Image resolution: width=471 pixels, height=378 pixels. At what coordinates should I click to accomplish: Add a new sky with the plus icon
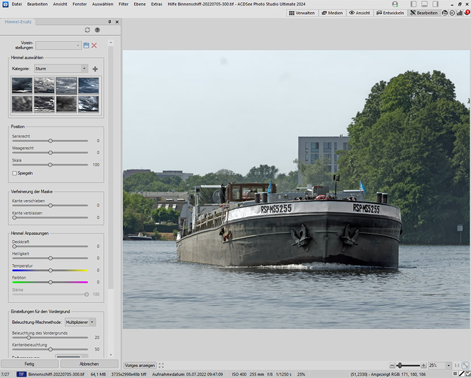click(95, 69)
